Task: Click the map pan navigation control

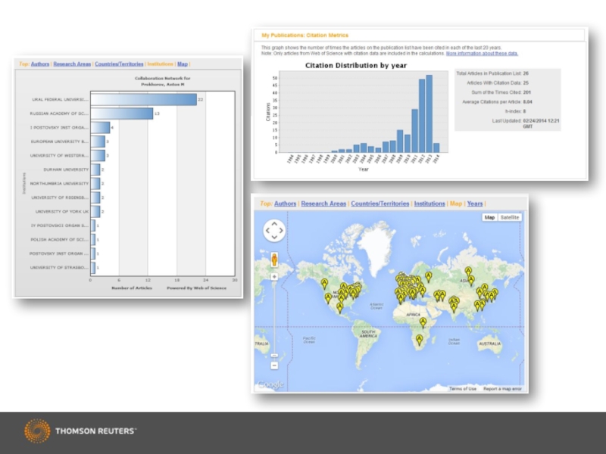Action: click(x=273, y=230)
